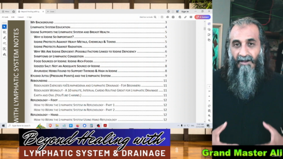Click the upload to cloud icon

[168, 17]
